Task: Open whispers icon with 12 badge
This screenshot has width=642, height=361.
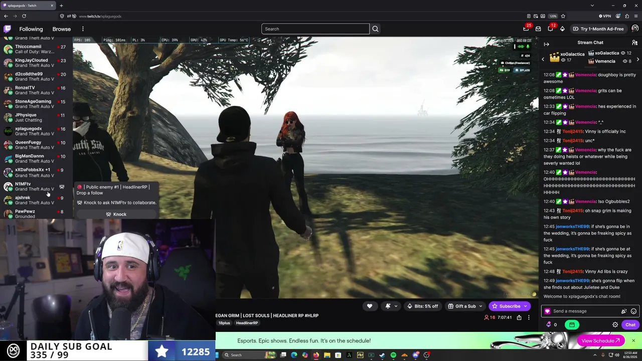Action: pyautogui.click(x=551, y=29)
